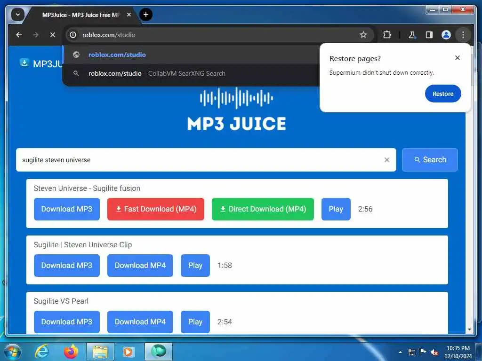The width and height of the screenshot is (482, 361).
Task: Click the MP3 JUICE waveform logo
Action: [x=236, y=109]
